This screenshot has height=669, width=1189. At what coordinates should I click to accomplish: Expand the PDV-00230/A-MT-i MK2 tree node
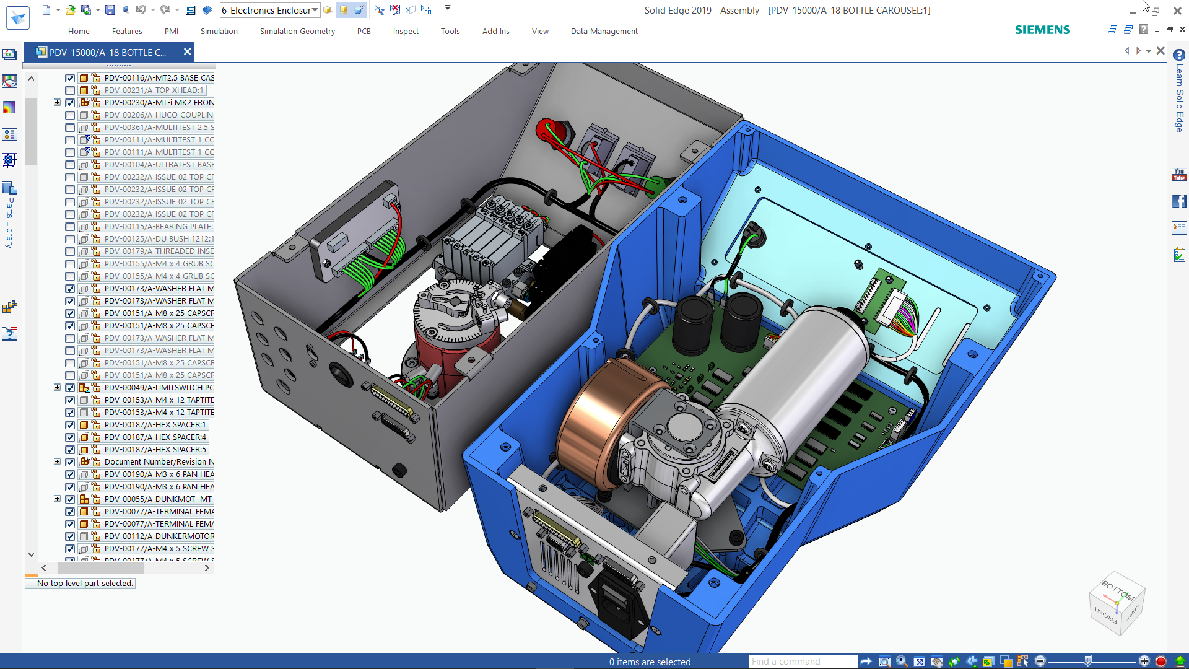(x=57, y=102)
